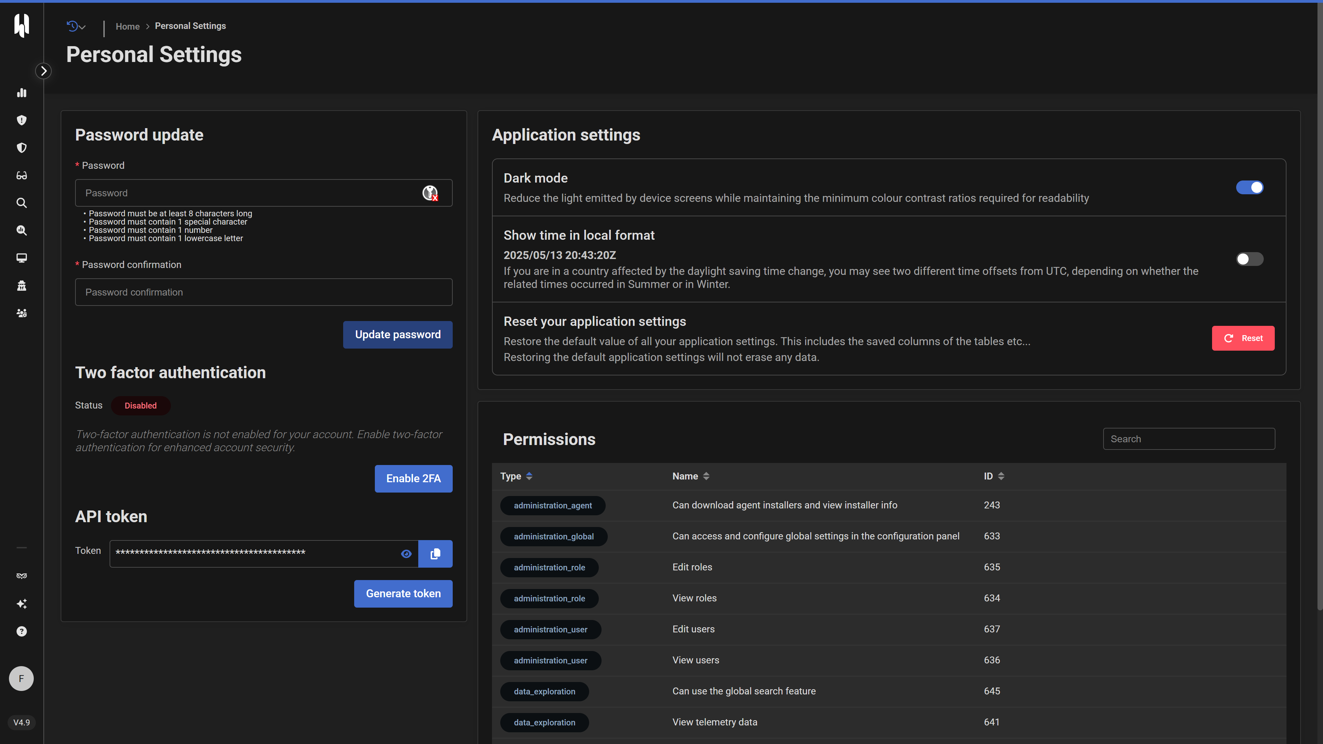Click the red Reset button

[x=1243, y=338]
